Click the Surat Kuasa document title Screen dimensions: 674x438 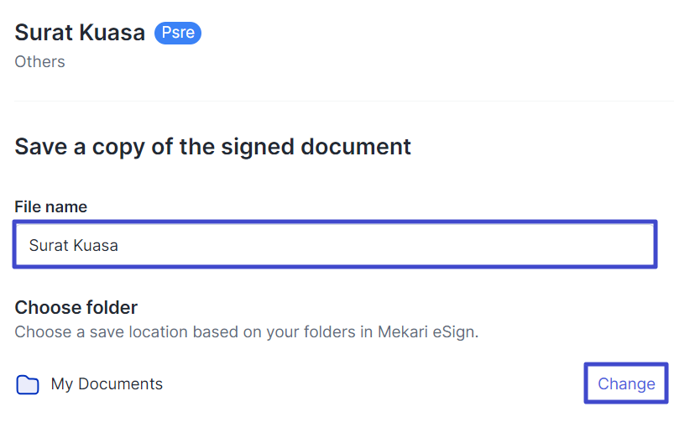coord(80,34)
